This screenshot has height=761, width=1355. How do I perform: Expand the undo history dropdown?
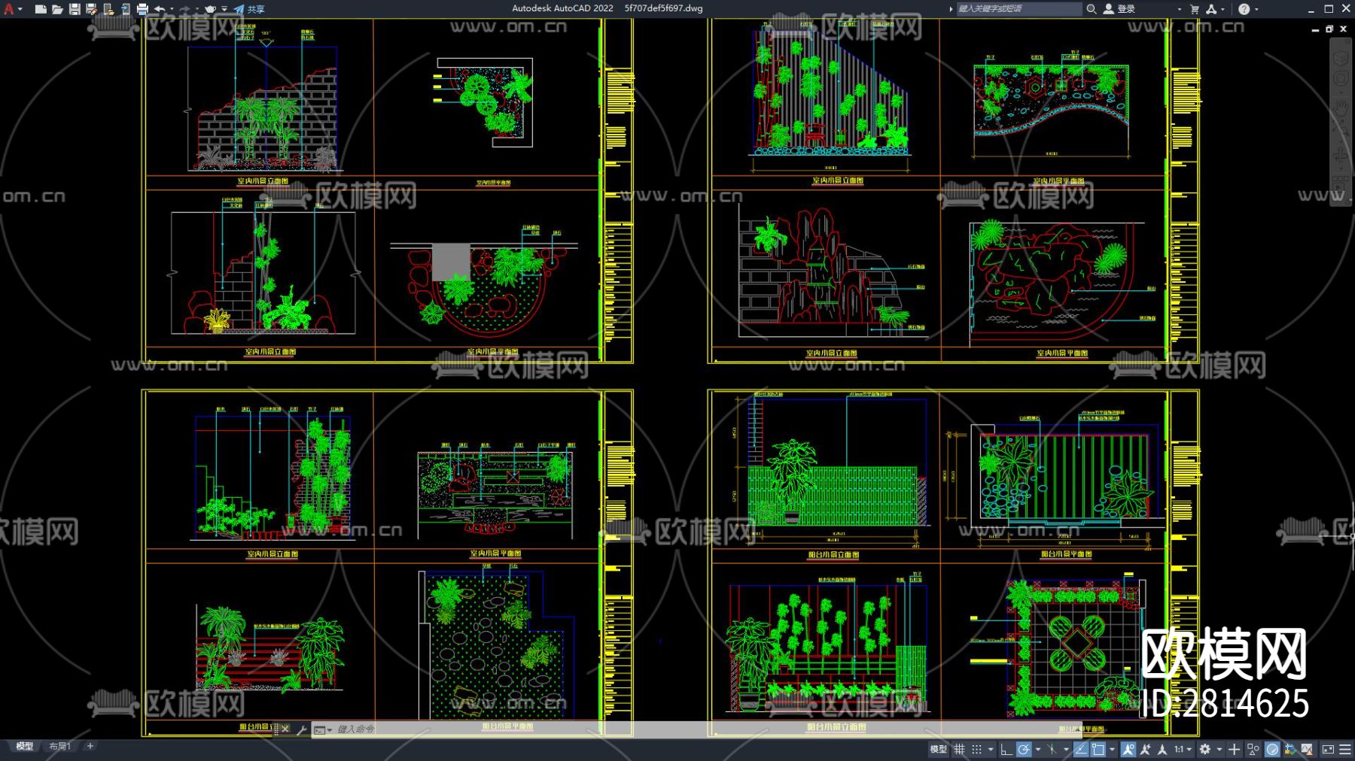click(x=172, y=9)
